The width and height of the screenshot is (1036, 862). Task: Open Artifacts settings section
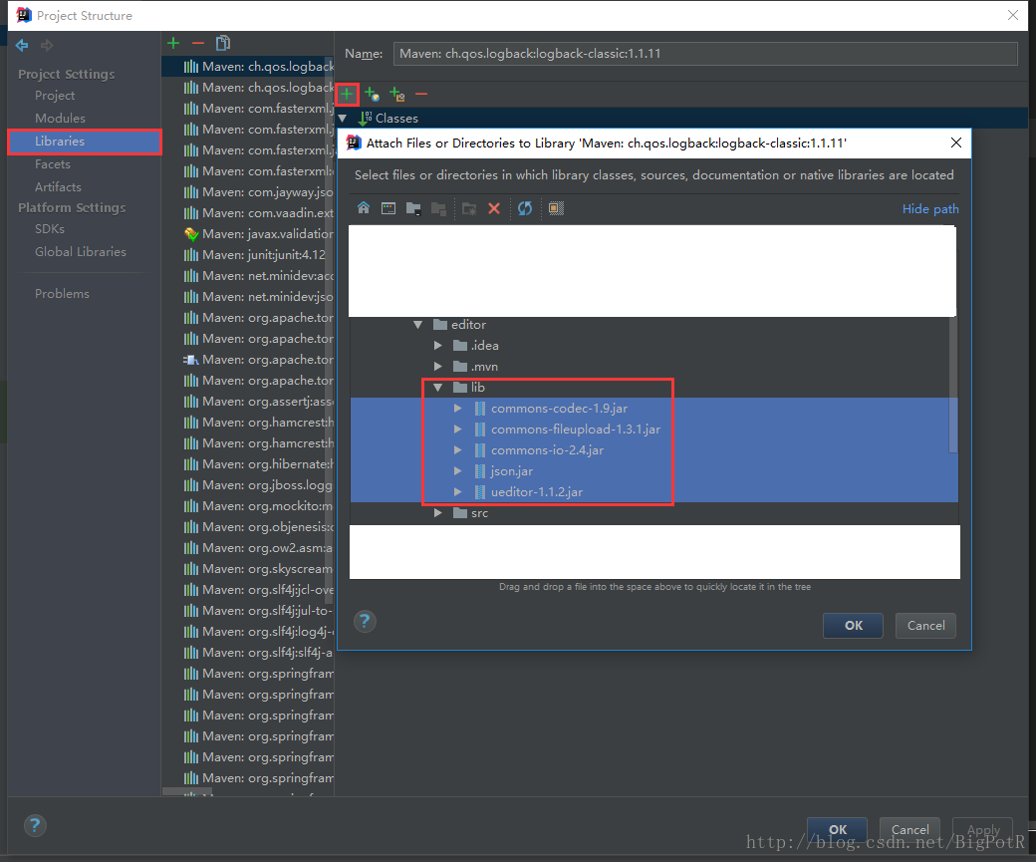[58, 187]
